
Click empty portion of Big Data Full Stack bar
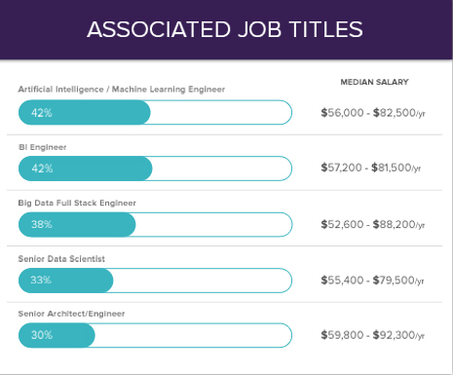(x=214, y=224)
